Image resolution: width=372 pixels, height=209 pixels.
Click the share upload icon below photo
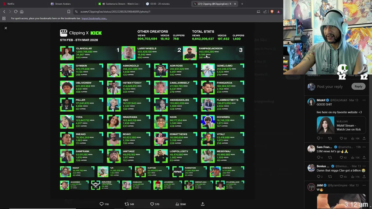(203, 204)
